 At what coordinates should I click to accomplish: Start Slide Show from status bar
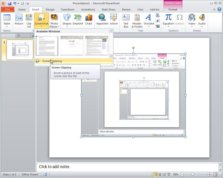click(x=169, y=174)
